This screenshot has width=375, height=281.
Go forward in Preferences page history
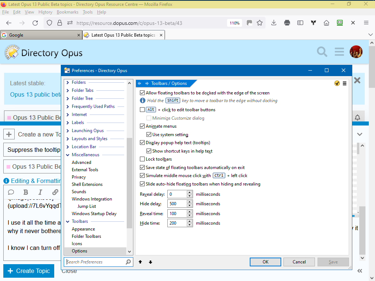coord(147,83)
